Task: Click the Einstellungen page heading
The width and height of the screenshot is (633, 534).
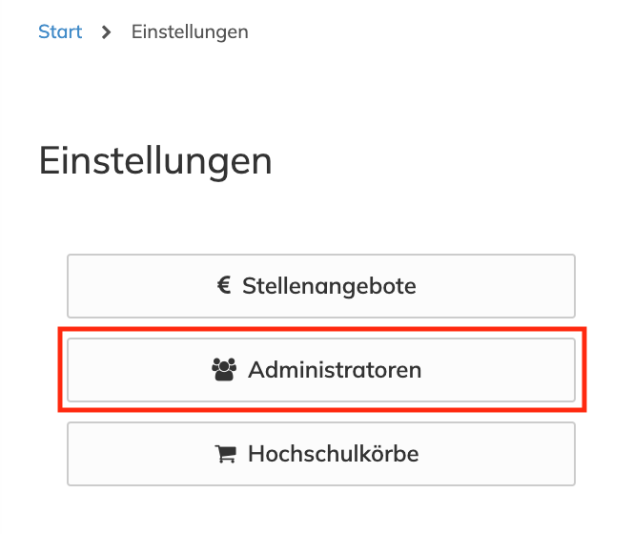Action: tap(155, 161)
